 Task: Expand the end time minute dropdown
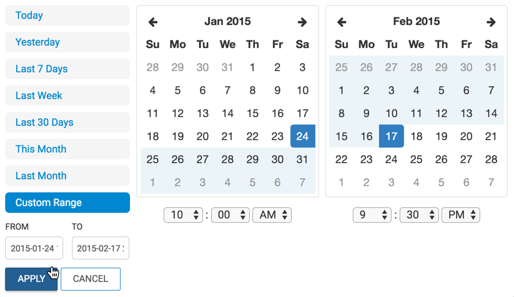click(419, 215)
